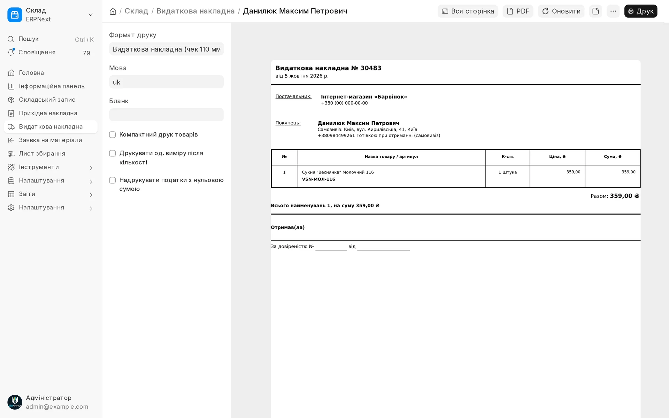Open the Склад app logo icon
Screen dimensions: 669x418
click(x=15, y=15)
